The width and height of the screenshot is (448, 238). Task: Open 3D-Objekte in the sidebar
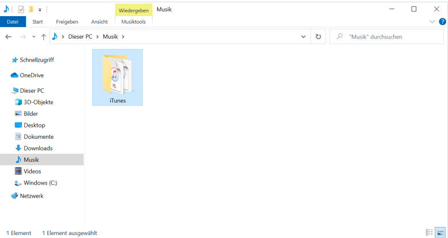click(38, 102)
